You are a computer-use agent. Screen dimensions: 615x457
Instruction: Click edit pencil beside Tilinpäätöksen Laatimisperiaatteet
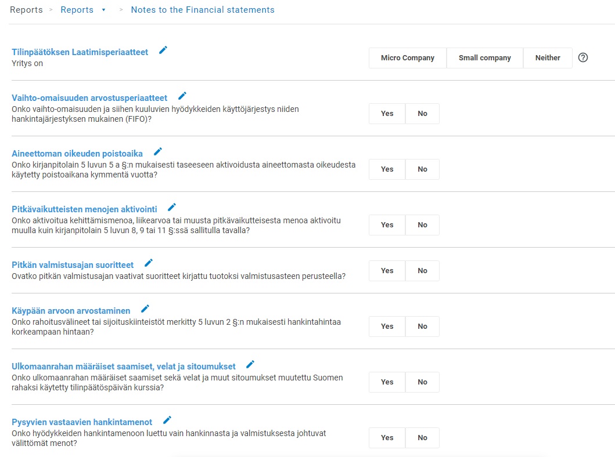(x=163, y=50)
